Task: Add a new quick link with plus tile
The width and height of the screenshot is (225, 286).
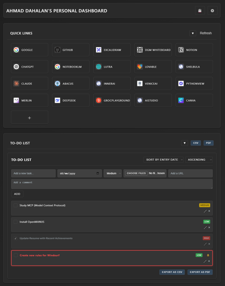Action: tap(29, 118)
